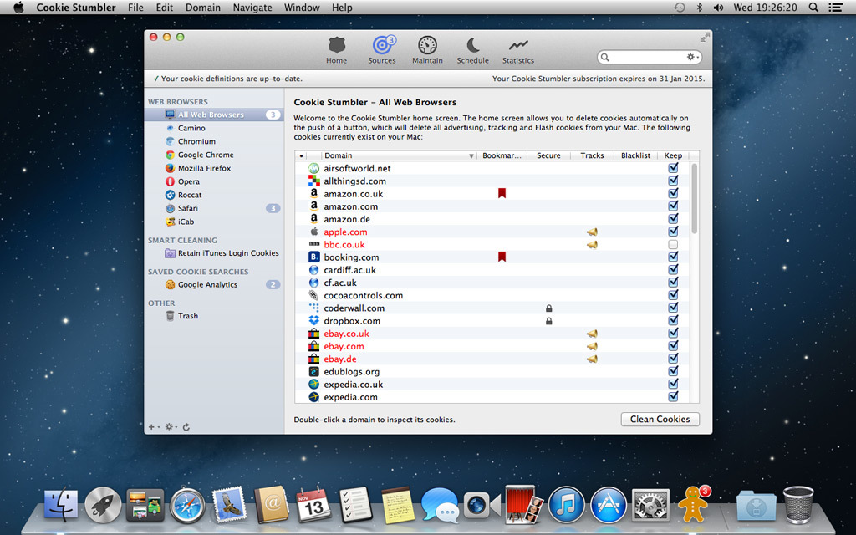Screen dimensions: 856x535
Task: Uncheck Keep for apple.com
Action: tap(673, 232)
